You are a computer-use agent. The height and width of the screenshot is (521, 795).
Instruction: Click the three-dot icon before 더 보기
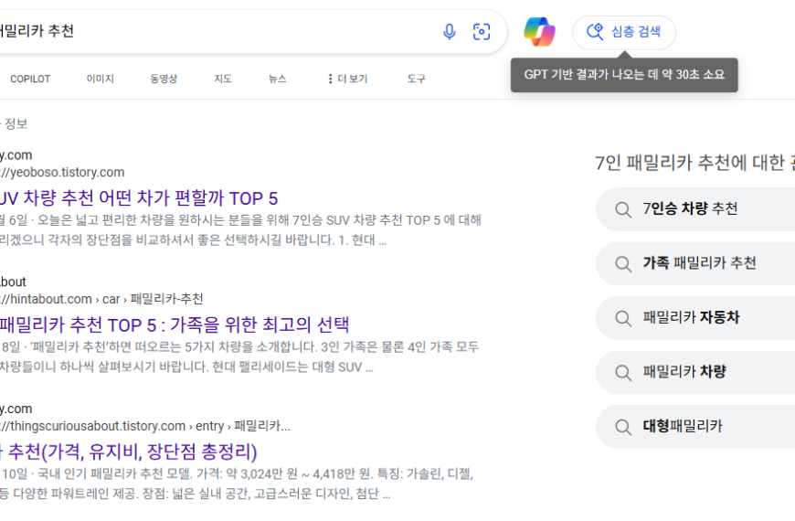click(x=330, y=79)
